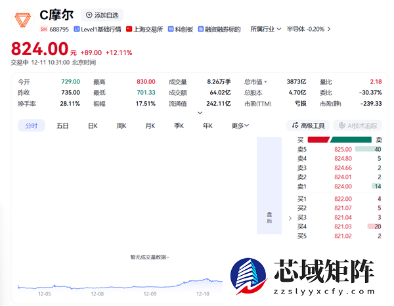Click the 盘后 after-hours panel
394x306 pixels.
269,186
